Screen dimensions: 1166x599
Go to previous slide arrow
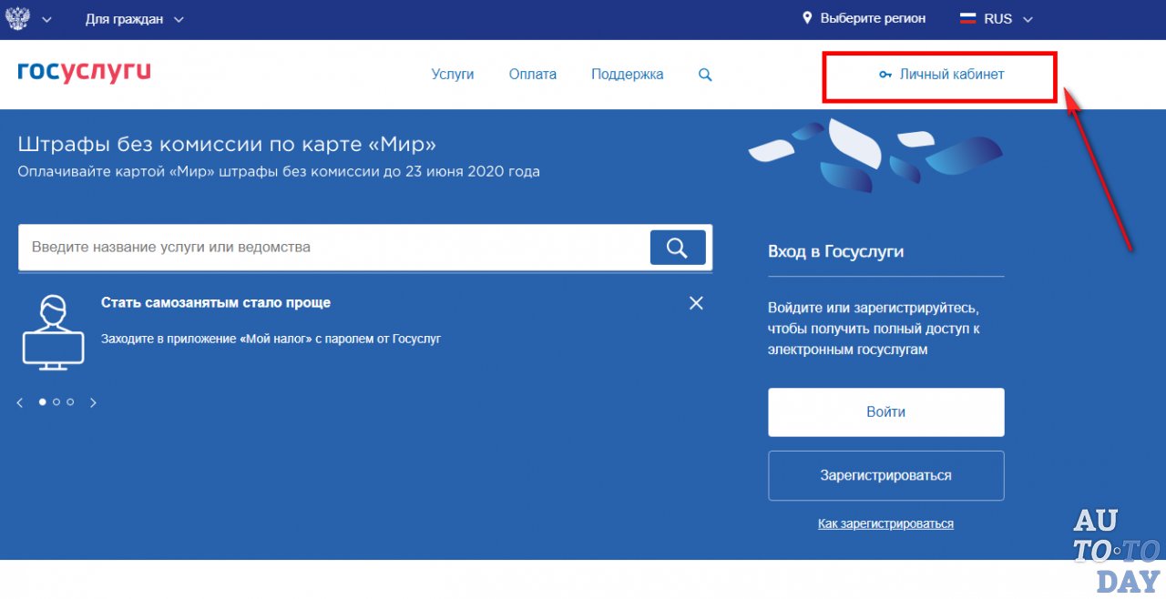20,402
